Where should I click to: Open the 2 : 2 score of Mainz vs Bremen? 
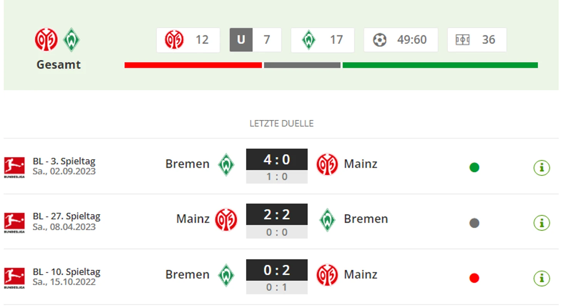[277, 214]
